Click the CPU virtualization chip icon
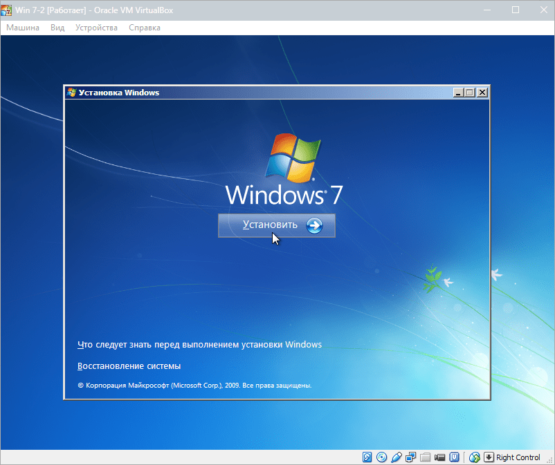The height and width of the screenshot is (465, 555). pyautogui.click(x=454, y=457)
